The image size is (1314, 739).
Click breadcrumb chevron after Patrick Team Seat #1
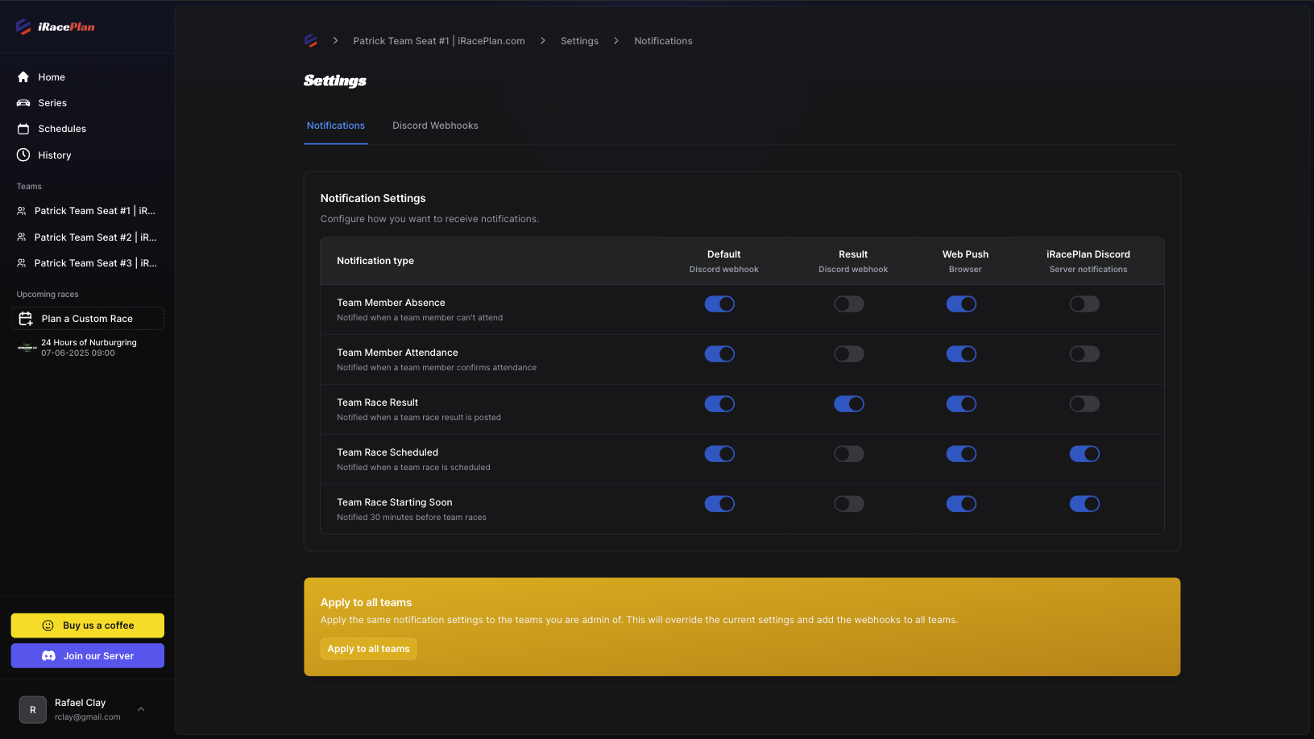543,40
